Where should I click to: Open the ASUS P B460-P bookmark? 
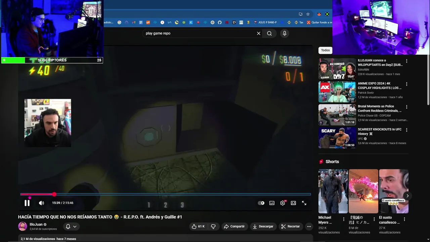click(x=265, y=23)
